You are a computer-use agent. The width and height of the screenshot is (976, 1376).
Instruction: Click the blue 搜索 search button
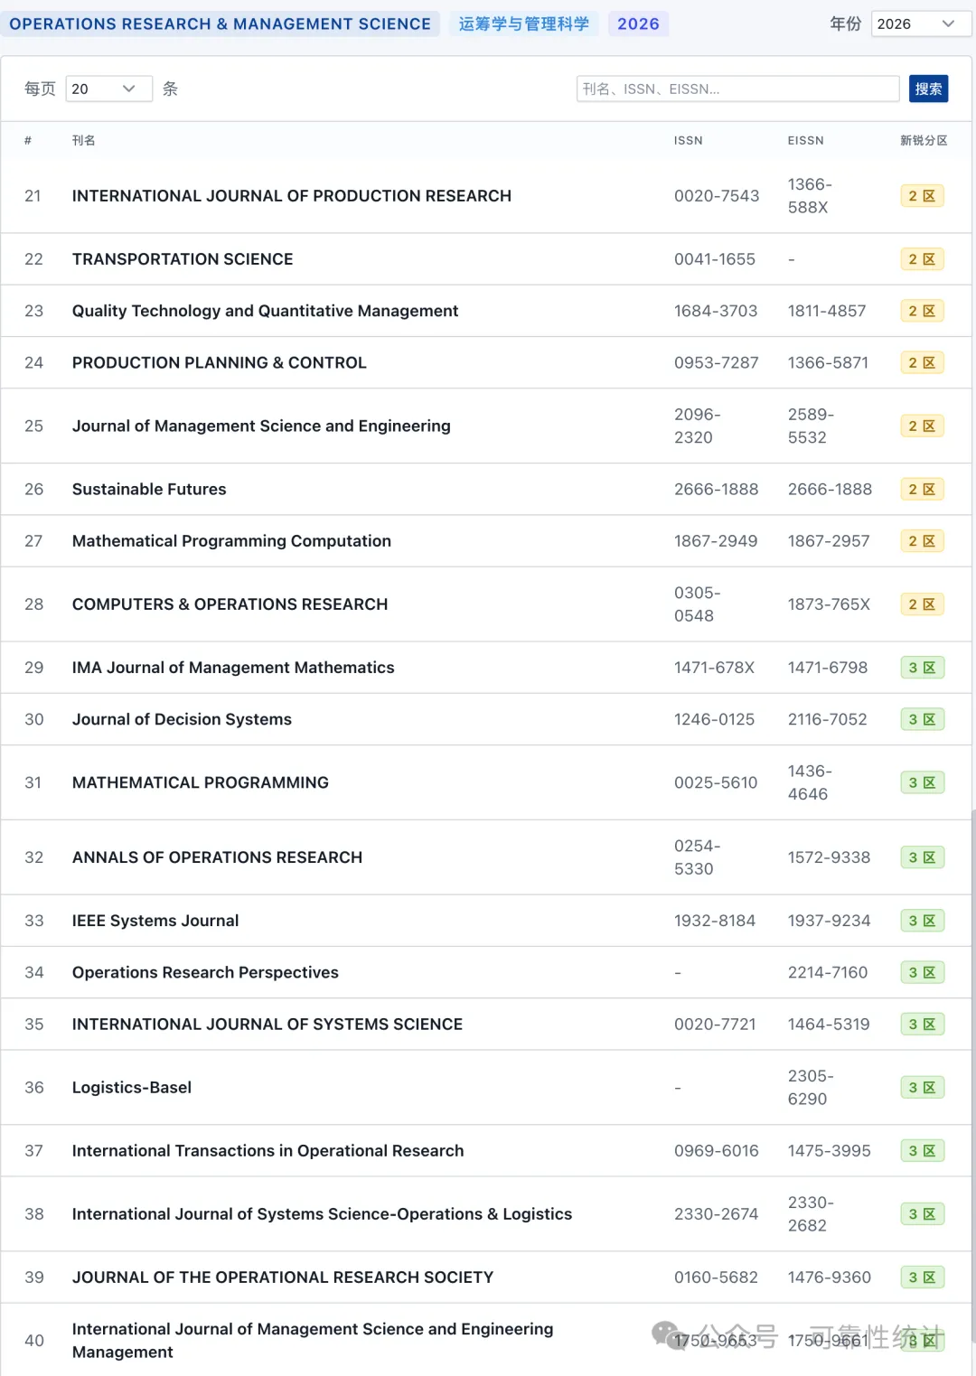(x=928, y=89)
